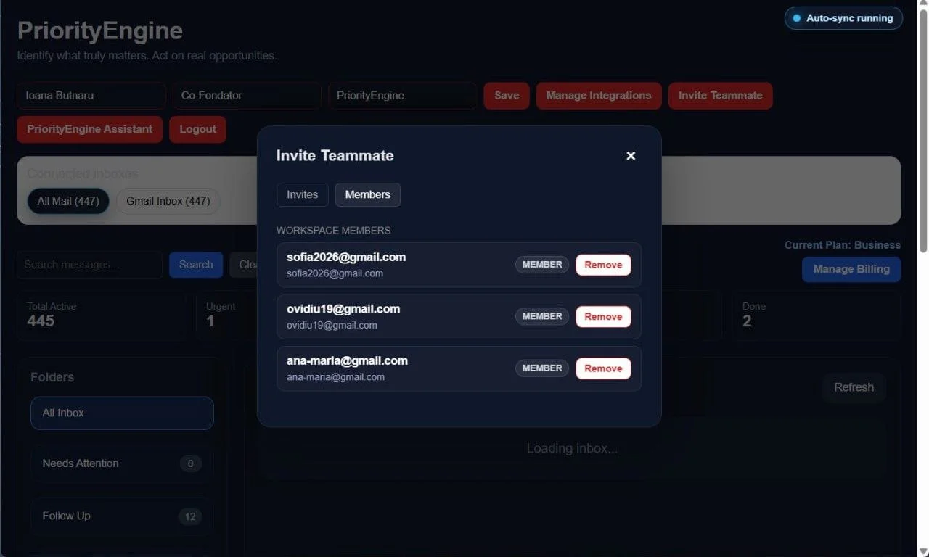Screen dimensions: 929x557
Task: Click the MEMBER badge for ovidiu19
Action: [542, 316]
